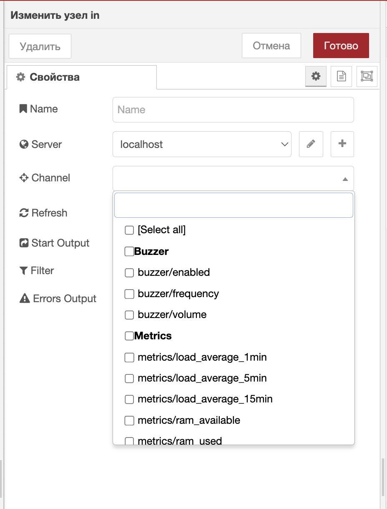Open node properties gear icon
This screenshot has height=509, width=387.
[316, 76]
